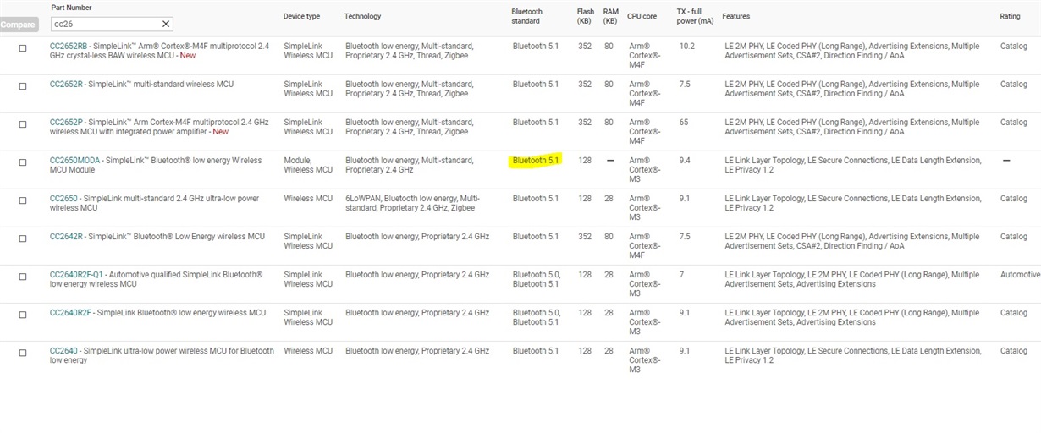Click the Part Number column label
The height and width of the screenshot is (433, 1041).
pos(71,8)
